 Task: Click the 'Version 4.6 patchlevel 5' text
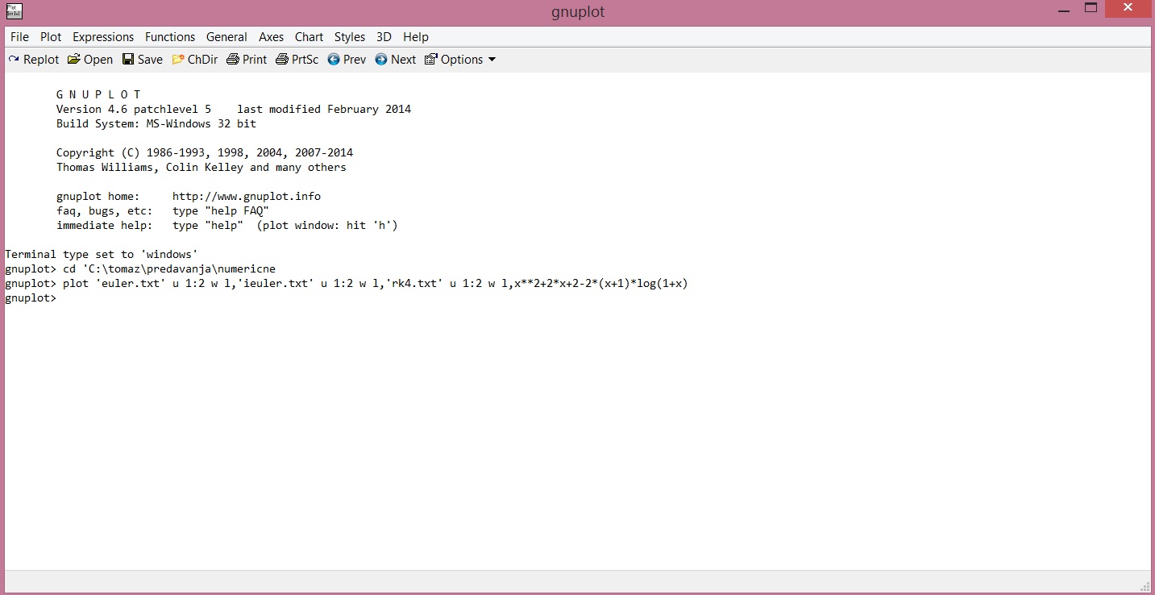[x=134, y=110]
